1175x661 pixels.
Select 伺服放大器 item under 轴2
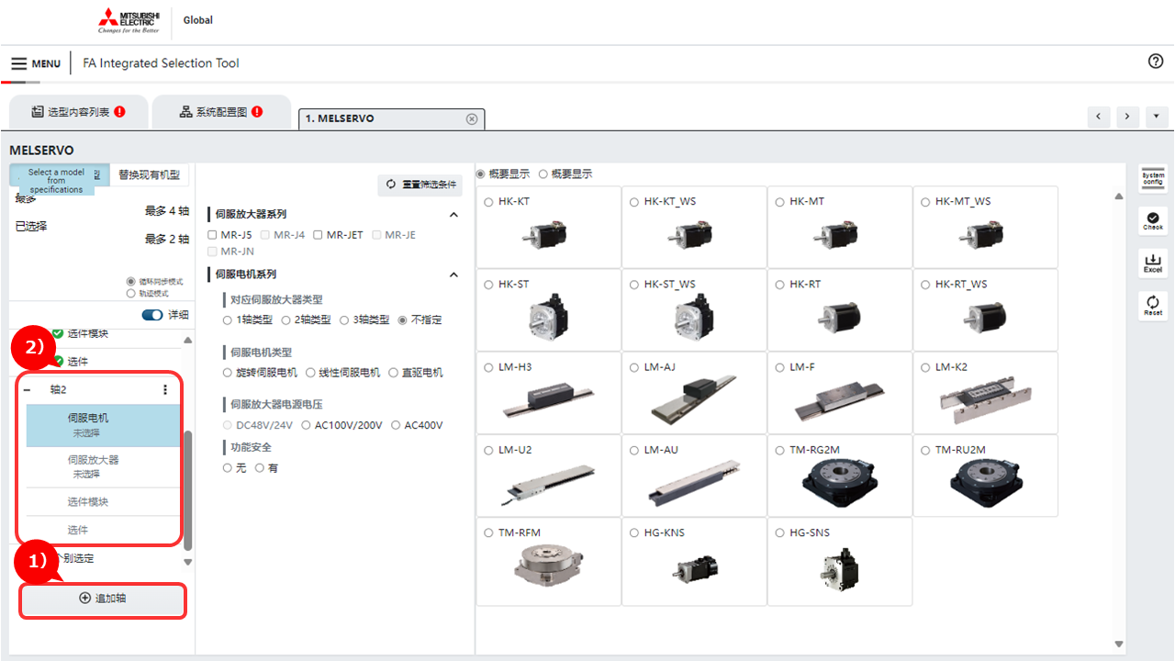click(101, 466)
